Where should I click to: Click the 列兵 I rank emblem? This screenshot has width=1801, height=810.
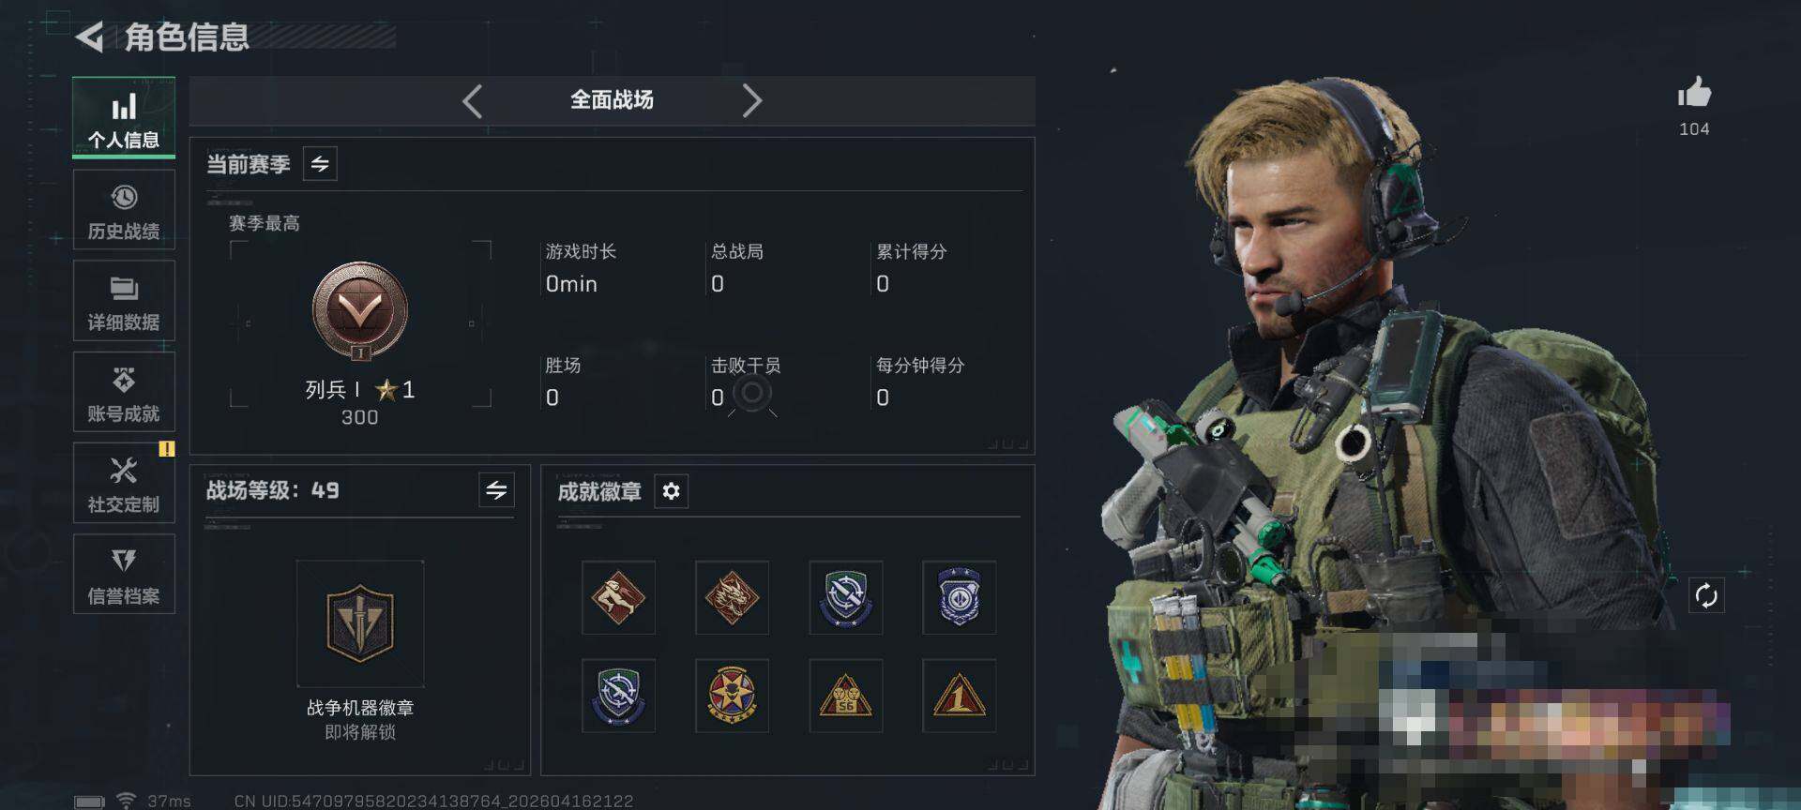pos(360,311)
